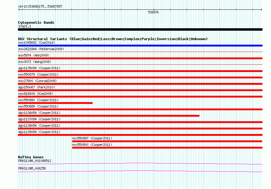The image size is (271, 189).
Task: Click the 10q21.1 band label
Action: tap(25, 26)
